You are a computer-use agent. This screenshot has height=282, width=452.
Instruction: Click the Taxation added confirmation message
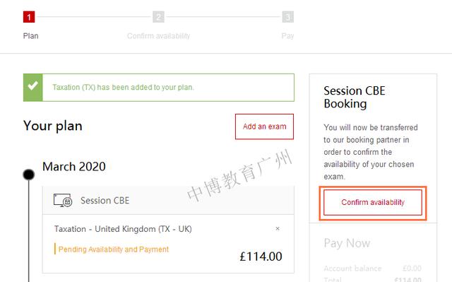click(123, 88)
